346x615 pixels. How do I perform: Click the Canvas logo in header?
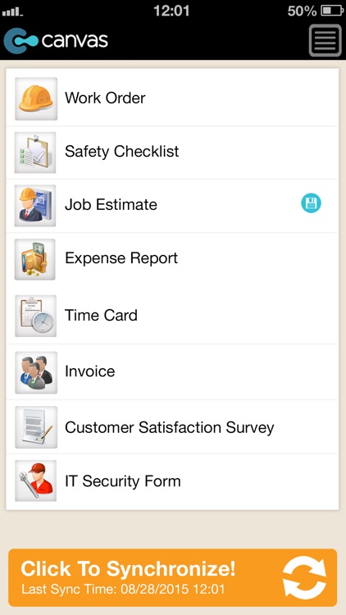click(x=56, y=40)
